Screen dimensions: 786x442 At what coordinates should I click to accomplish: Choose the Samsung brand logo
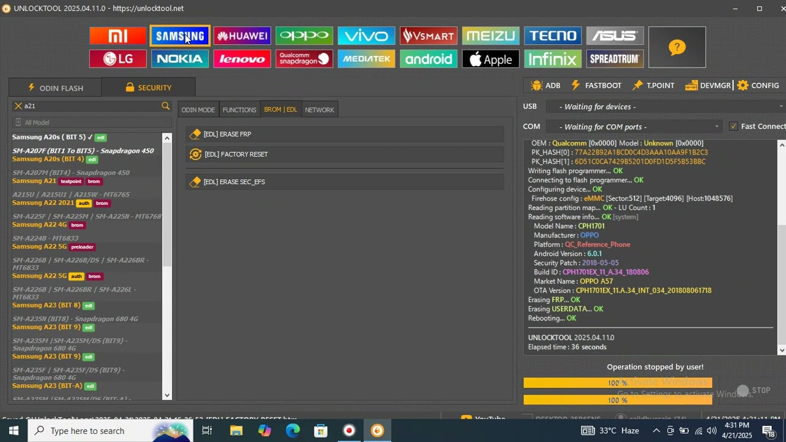(180, 36)
